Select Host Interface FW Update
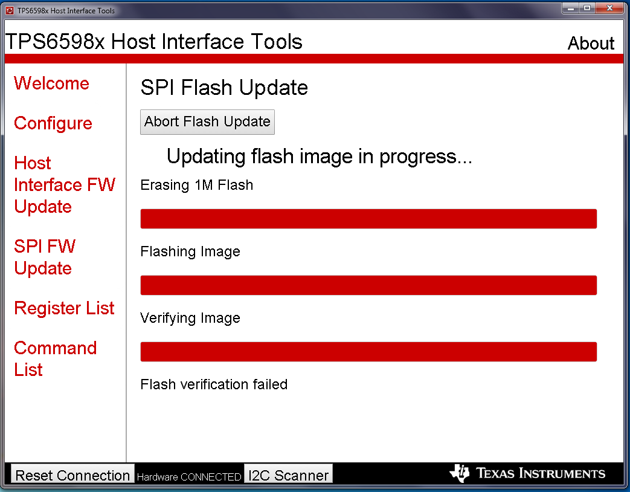 click(64, 184)
